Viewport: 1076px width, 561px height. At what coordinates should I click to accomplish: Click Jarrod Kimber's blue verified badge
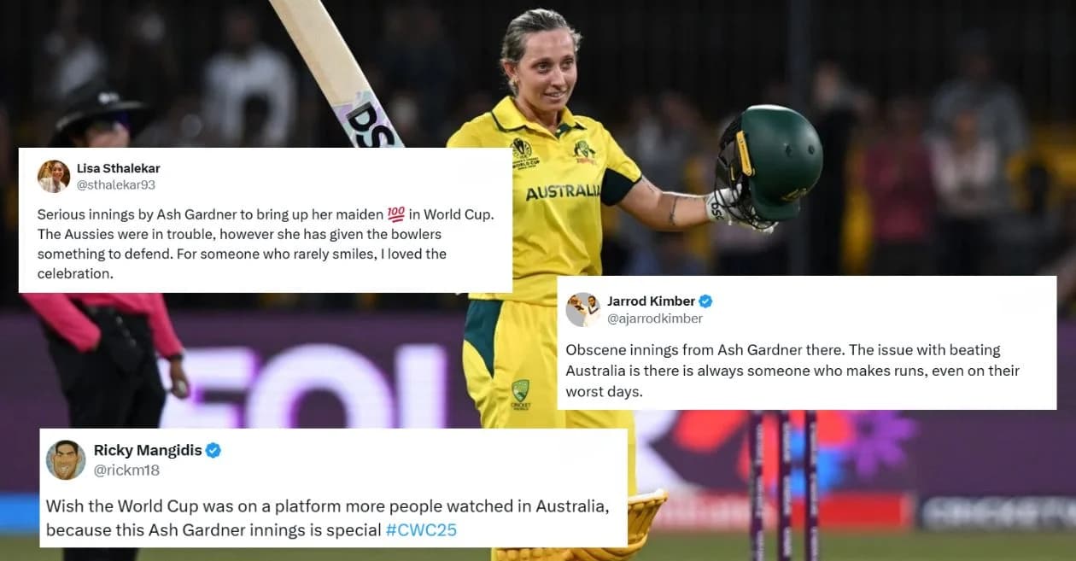pos(705,301)
